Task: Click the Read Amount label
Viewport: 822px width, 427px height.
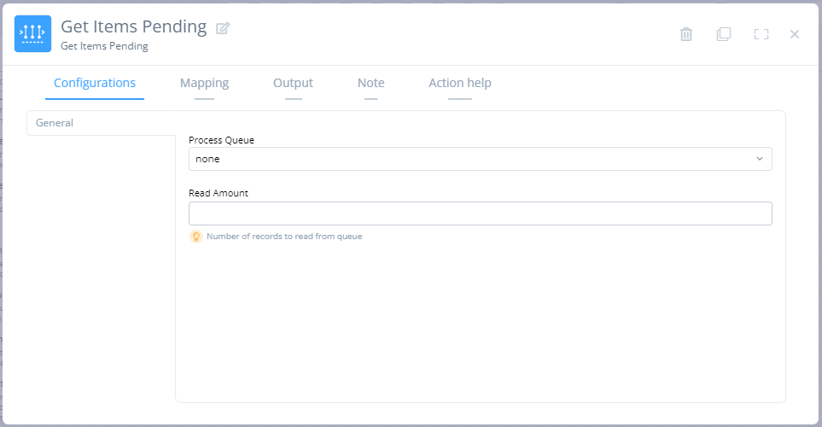Action: pos(218,193)
